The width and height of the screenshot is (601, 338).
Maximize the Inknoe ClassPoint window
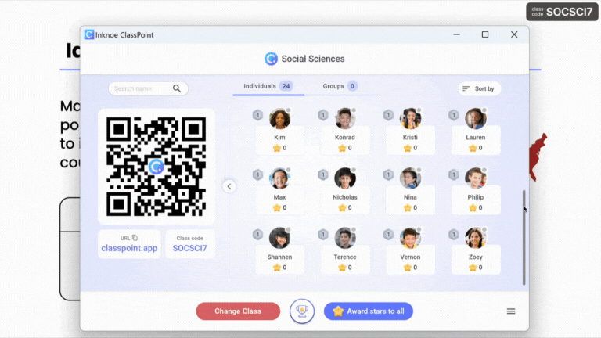coord(485,34)
